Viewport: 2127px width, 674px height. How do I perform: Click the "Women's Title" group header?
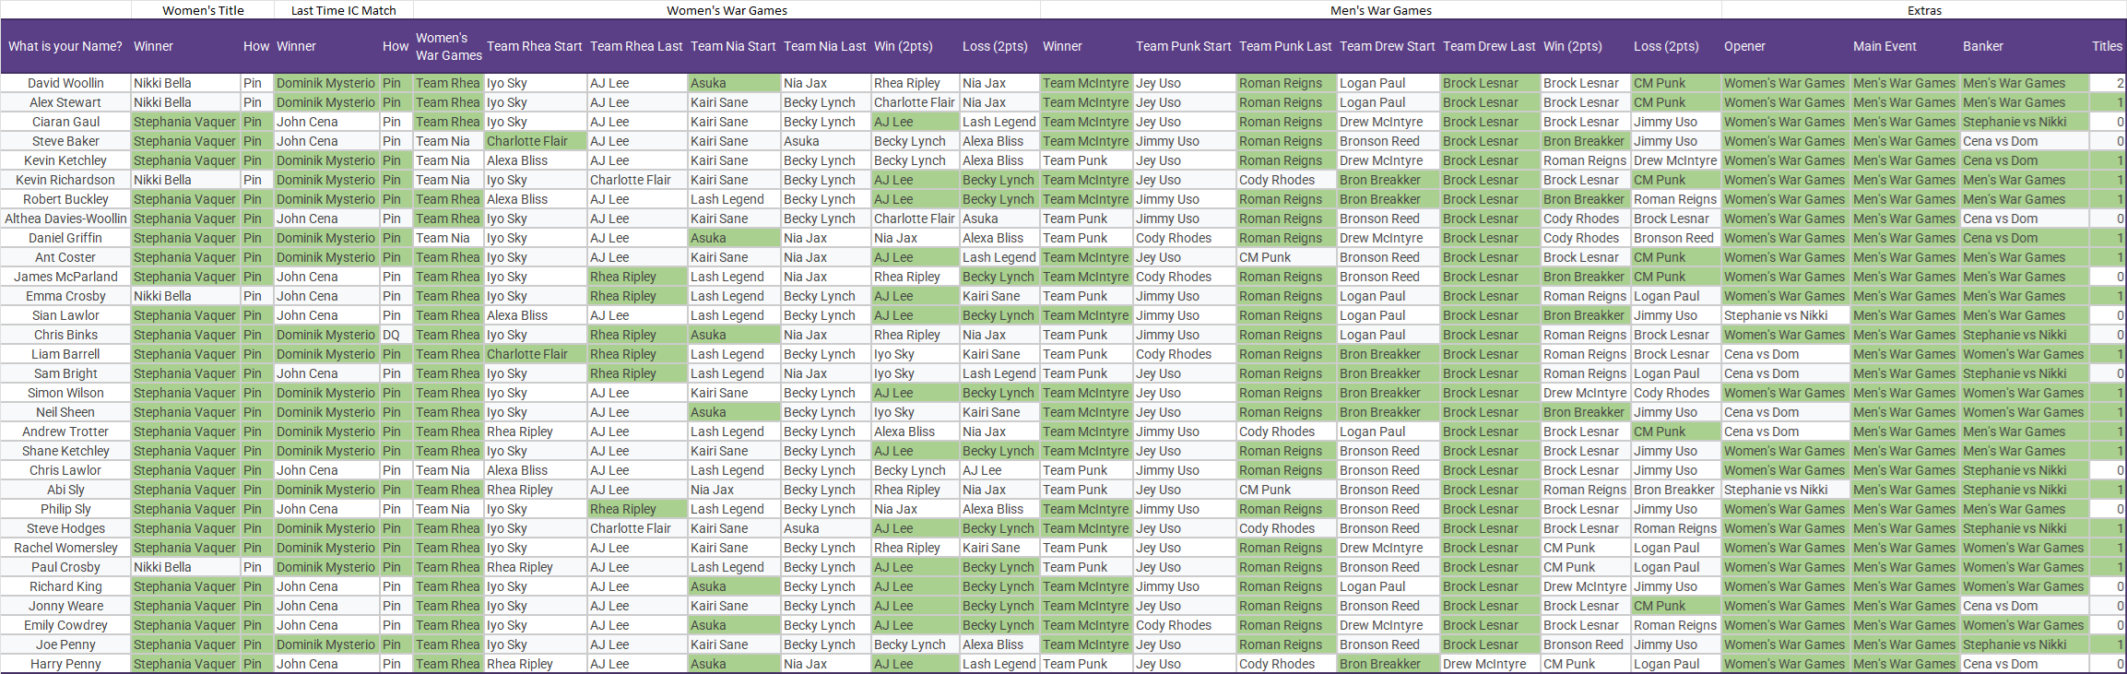(203, 10)
